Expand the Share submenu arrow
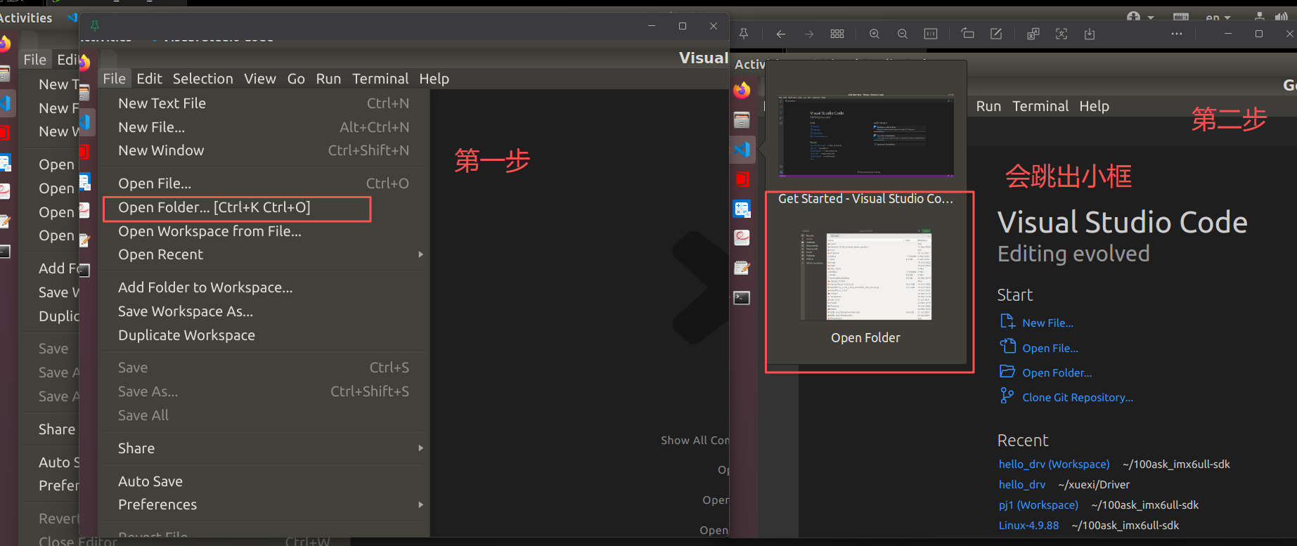 tap(420, 448)
